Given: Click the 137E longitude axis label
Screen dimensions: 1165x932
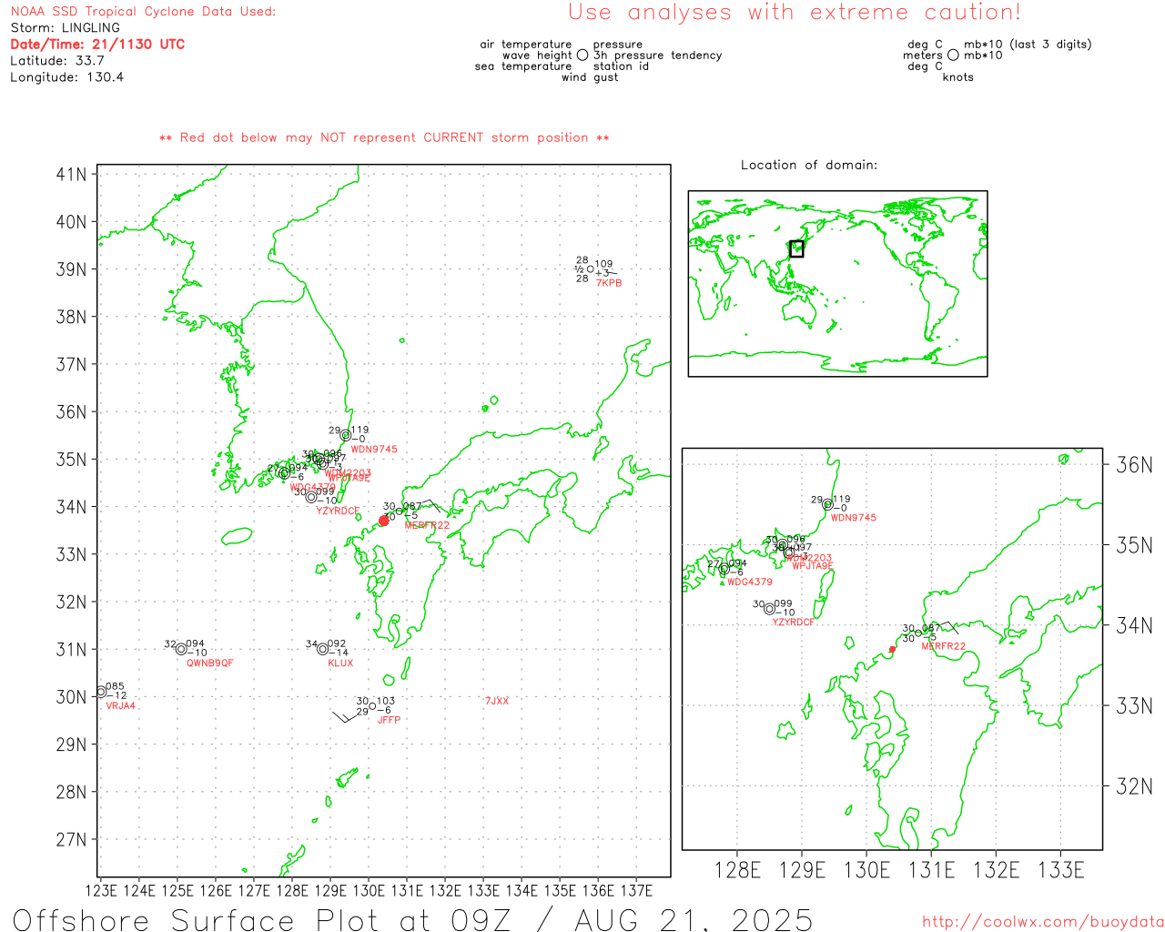Looking at the screenshot, I should click(636, 891).
